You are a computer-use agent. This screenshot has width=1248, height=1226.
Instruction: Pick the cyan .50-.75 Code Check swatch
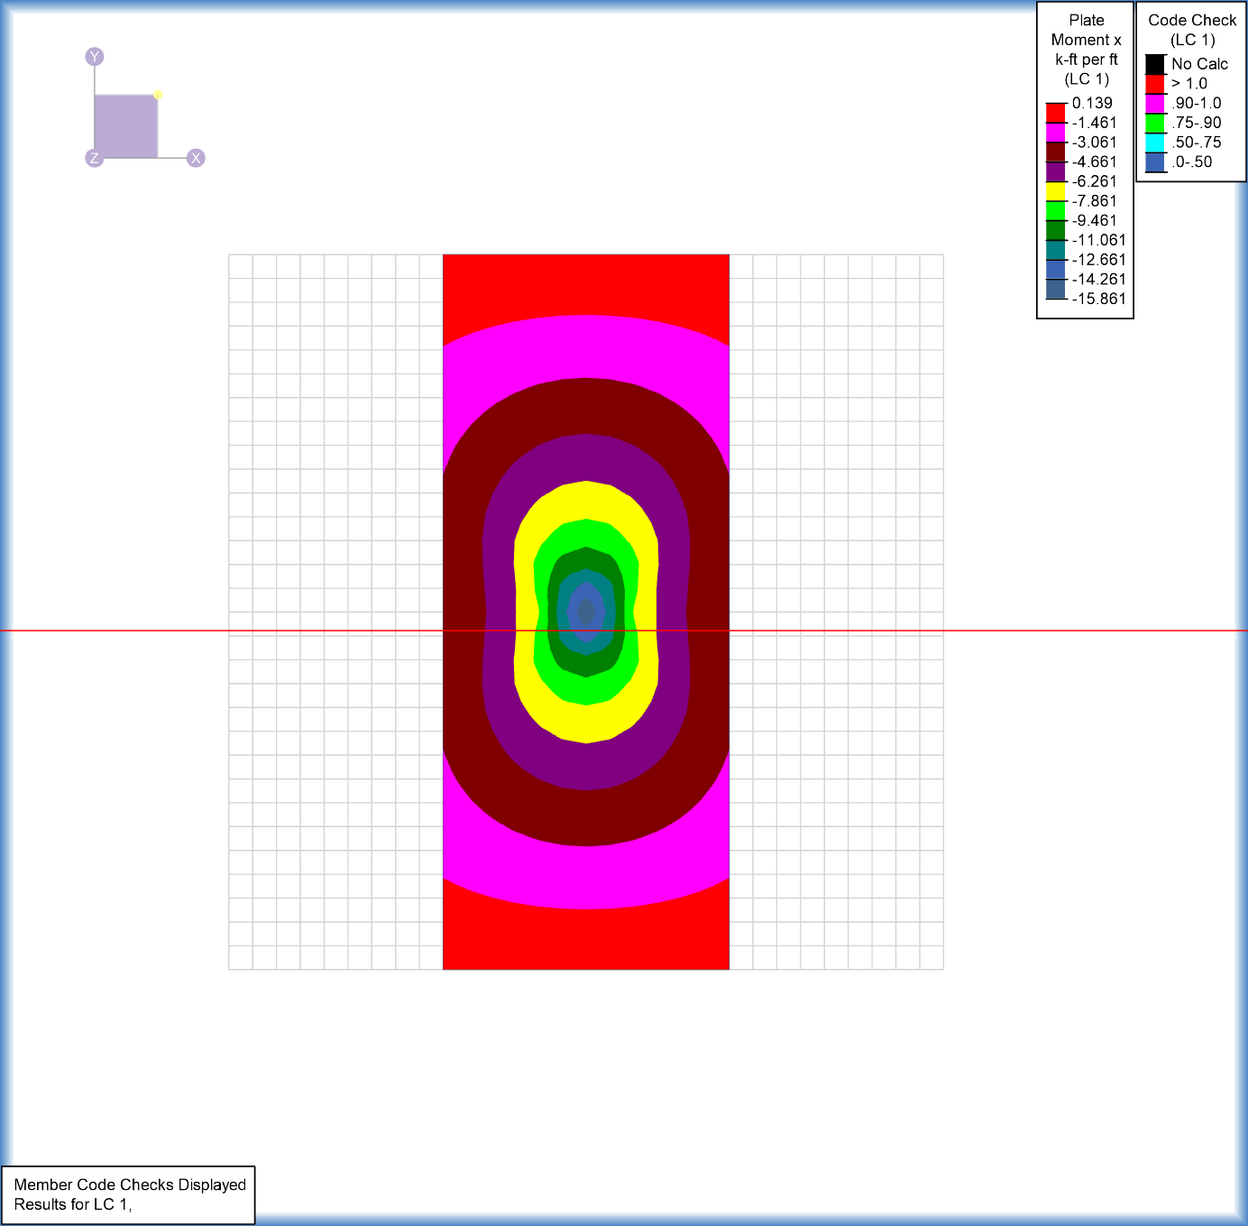1155,143
